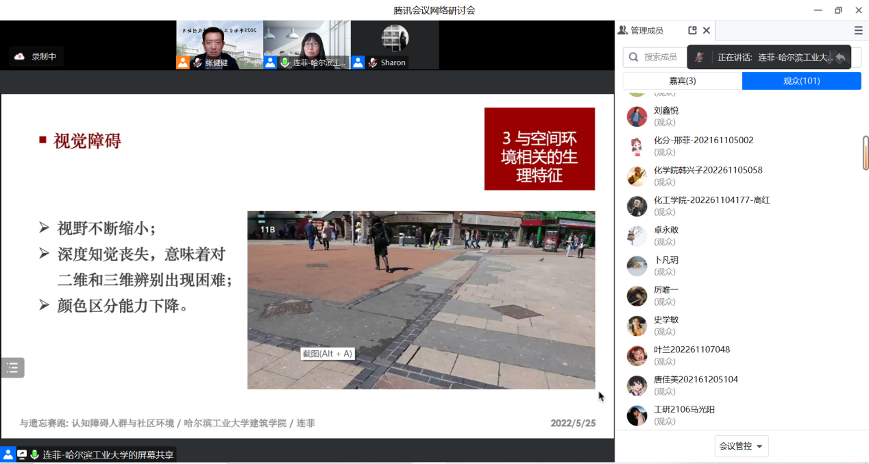Image resolution: width=869 pixels, height=464 pixels.
Task: Expand the 会议管控 dropdown
Action: coord(742,446)
